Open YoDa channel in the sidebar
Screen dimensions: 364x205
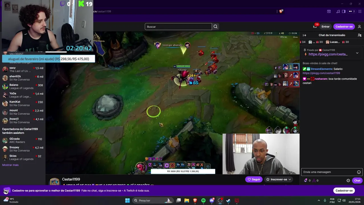pyautogui.click(x=23, y=95)
